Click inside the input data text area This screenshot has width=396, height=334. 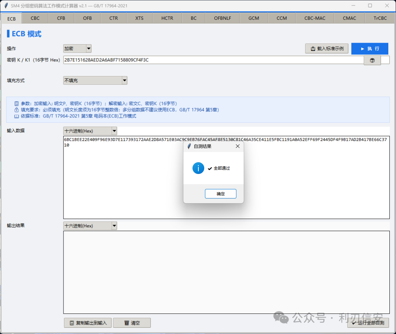226,177
